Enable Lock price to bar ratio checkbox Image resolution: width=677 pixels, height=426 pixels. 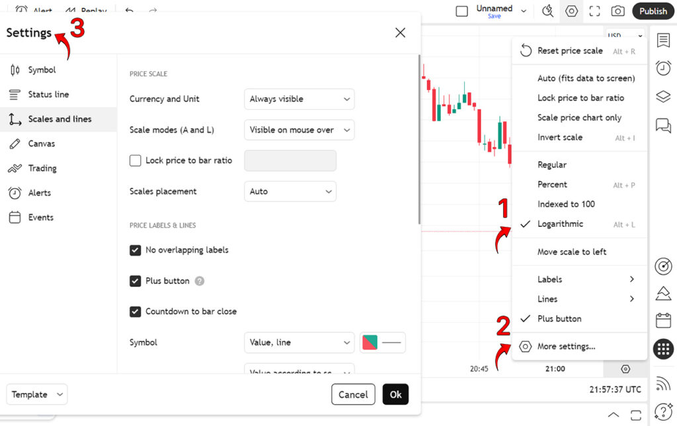tap(135, 161)
